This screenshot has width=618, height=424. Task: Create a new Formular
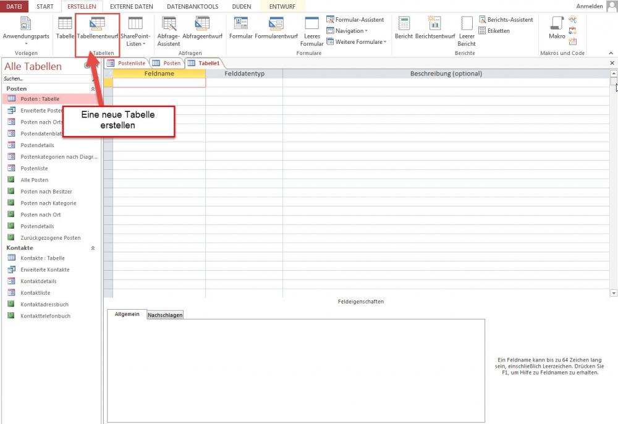pyautogui.click(x=240, y=28)
